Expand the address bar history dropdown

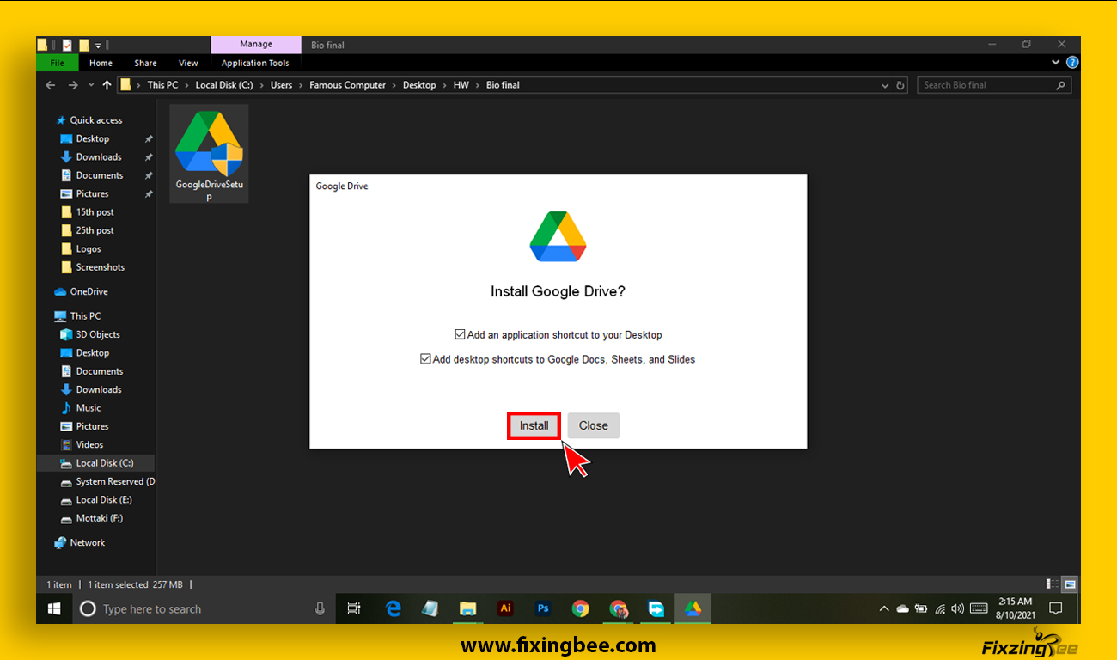[x=885, y=85]
